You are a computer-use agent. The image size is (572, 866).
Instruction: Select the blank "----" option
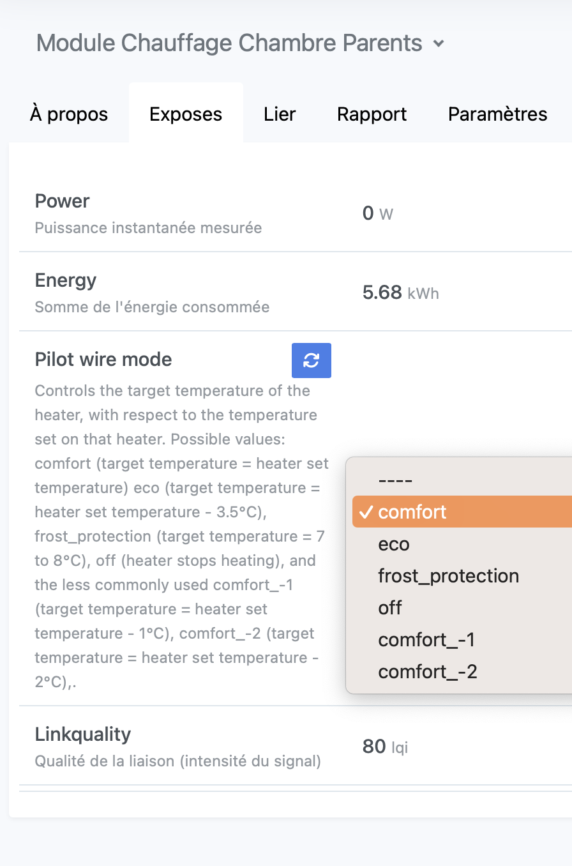pos(395,480)
